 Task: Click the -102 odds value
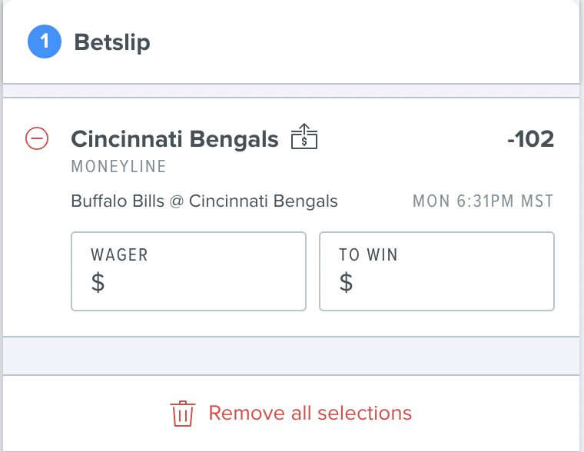coord(531,139)
